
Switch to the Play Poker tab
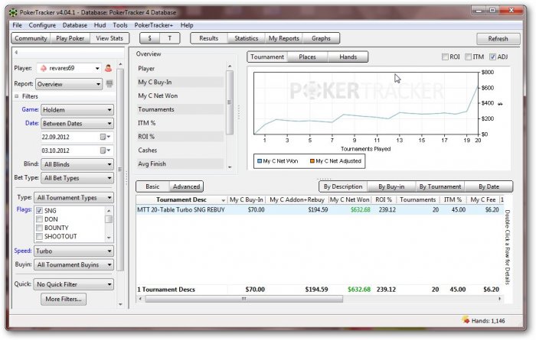click(70, 38)
